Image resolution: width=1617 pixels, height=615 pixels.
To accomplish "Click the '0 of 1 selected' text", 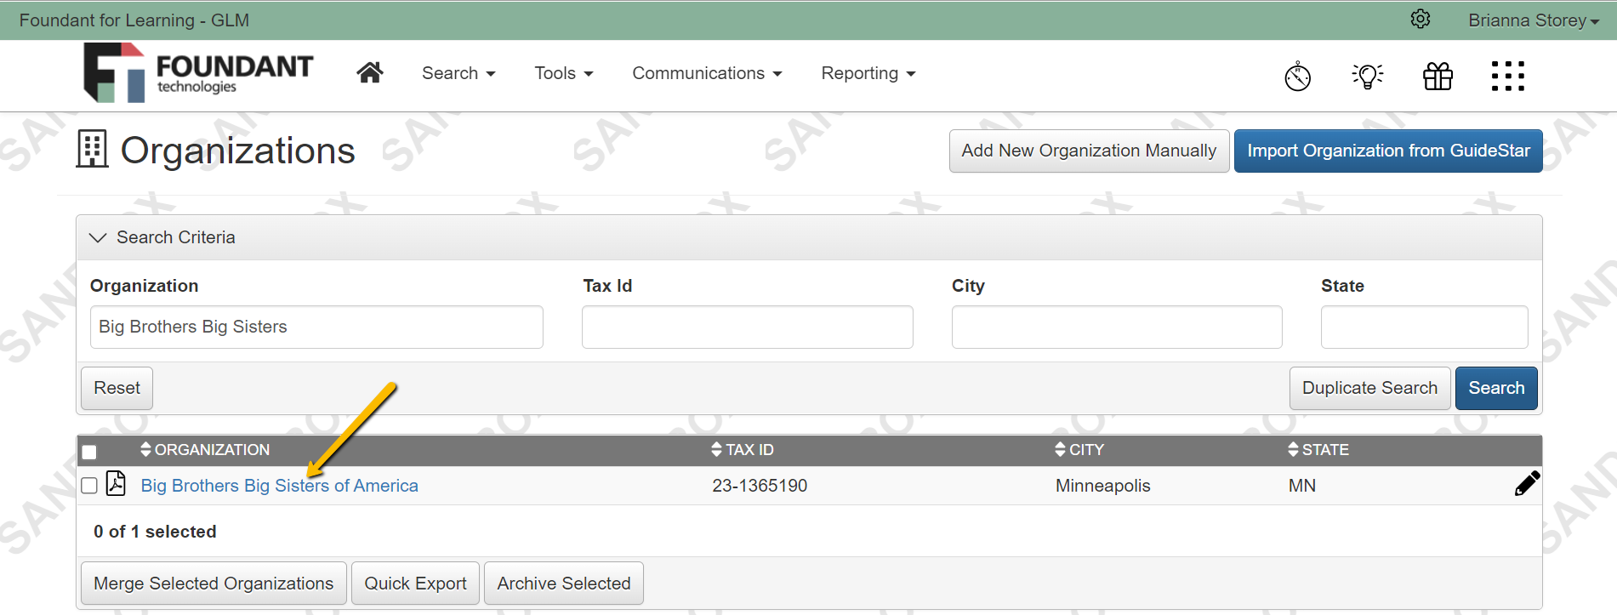I will pos(155,532).
